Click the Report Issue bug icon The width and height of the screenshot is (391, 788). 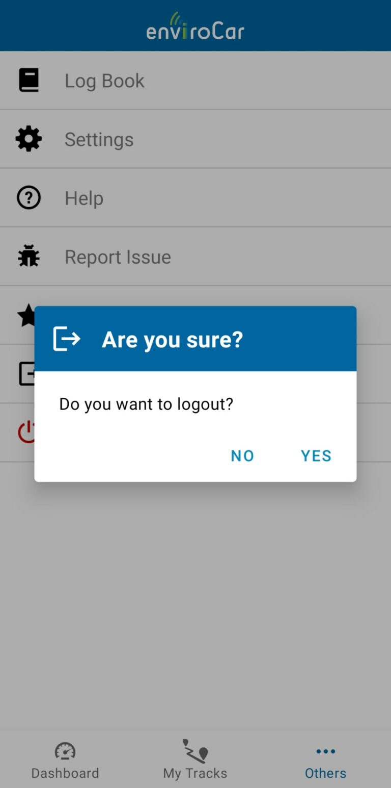[x=29, y=256]
